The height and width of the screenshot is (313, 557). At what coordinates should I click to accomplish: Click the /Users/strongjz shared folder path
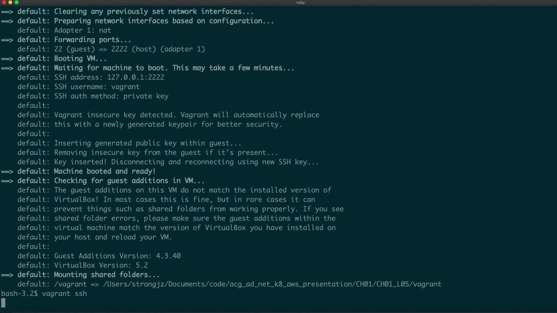coord(272,284)
